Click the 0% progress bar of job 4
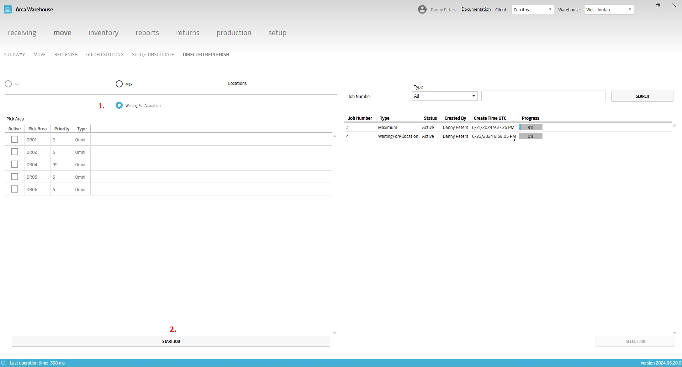The image size is (682, 367). point(530,136)
